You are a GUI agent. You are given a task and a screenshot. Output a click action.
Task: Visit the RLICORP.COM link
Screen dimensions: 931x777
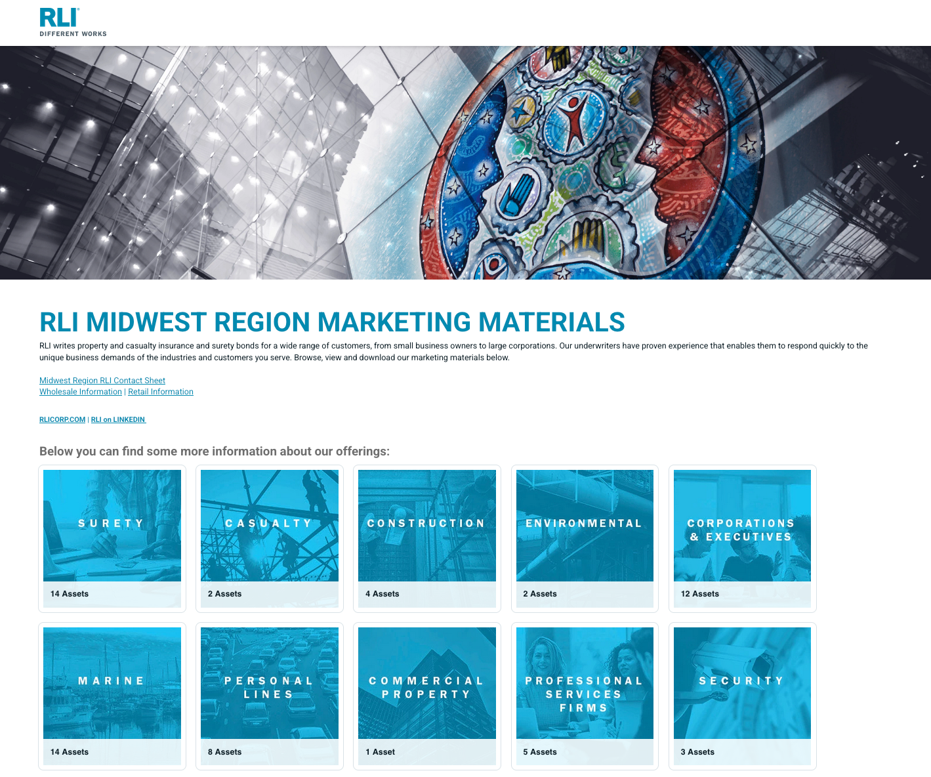point(62,419)
